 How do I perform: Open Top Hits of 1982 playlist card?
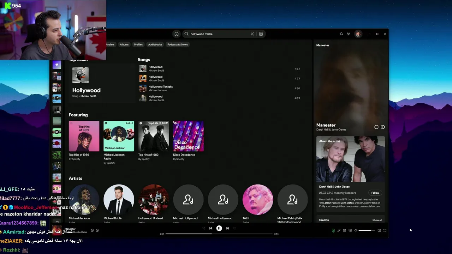pos(153,141)
